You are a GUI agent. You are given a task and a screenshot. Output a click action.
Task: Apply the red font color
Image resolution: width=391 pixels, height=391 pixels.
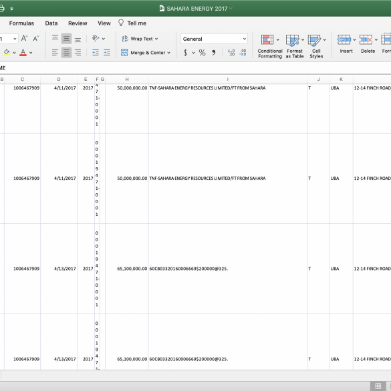tap(23, 52)
